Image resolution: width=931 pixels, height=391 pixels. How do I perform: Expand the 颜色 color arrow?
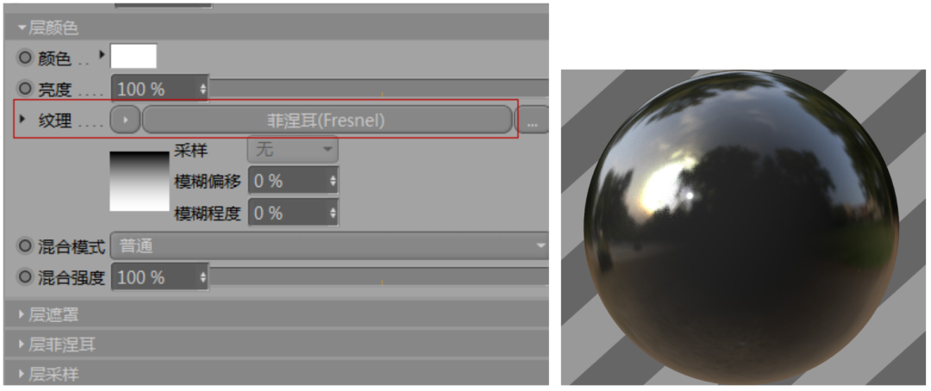102,54
